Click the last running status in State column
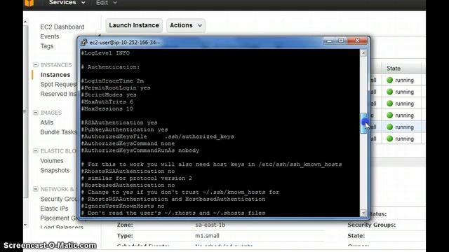 [x=401, y=139]
